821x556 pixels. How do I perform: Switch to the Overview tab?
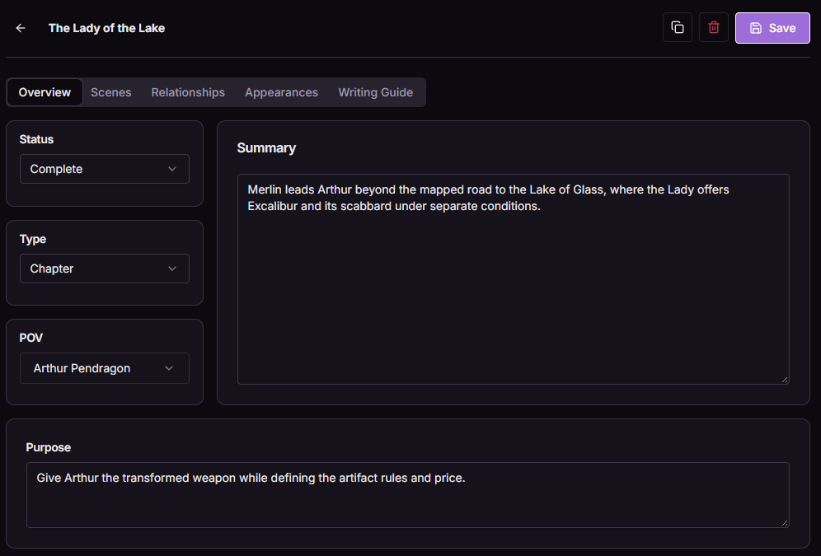click(45, 92)
